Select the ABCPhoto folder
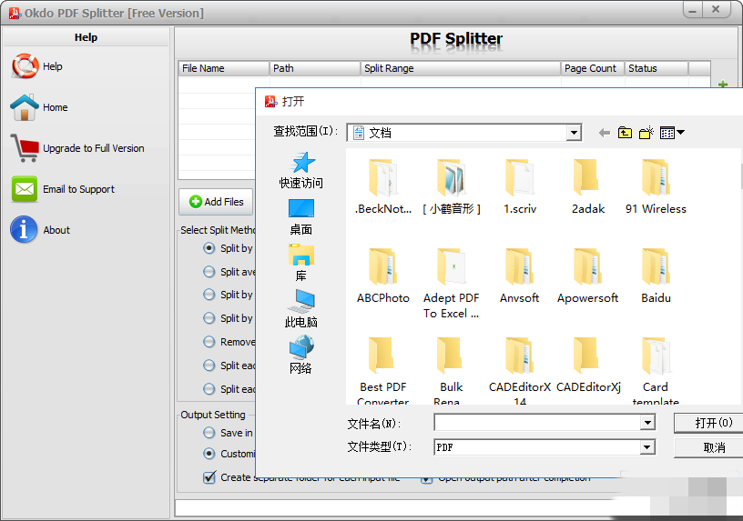 (382, 276)
